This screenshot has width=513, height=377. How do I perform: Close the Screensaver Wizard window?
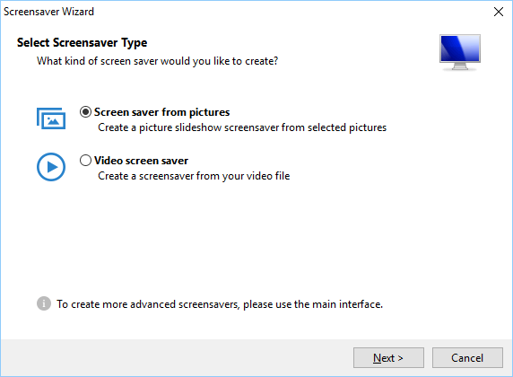coord(499,12)
